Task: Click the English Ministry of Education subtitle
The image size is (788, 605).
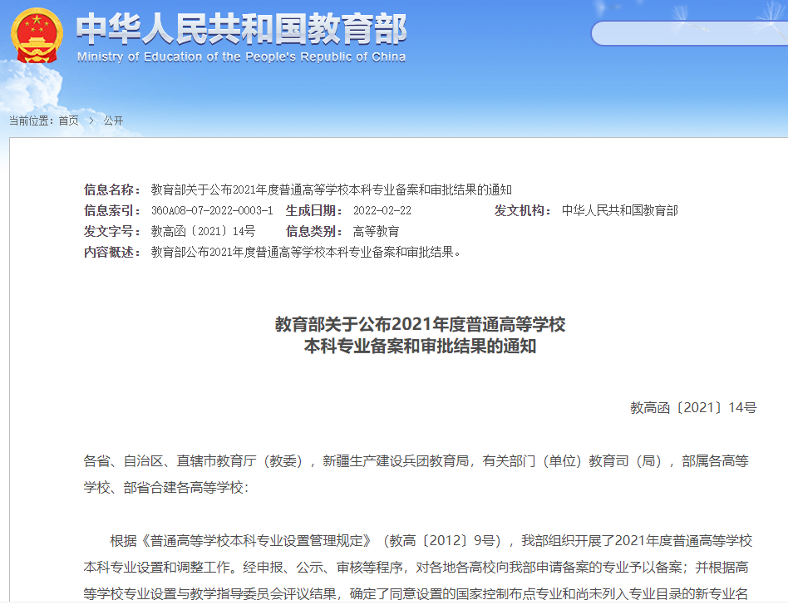Action: tap(241, 57)
